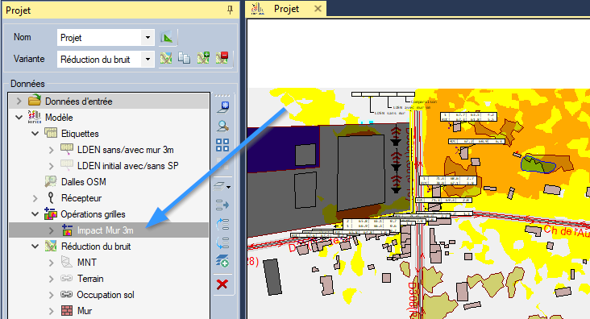Open the Variante dropdown list

pyautogui.click(x=147, y=60)
